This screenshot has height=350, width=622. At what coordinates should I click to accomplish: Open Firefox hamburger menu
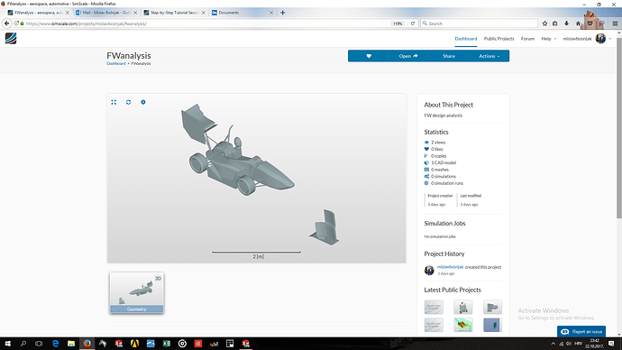(615, 23)
